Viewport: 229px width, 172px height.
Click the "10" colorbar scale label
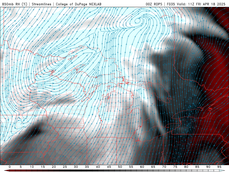[32, 167]
